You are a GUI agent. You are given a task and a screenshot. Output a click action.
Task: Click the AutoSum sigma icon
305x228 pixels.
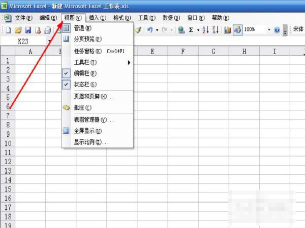coord(191,30)
